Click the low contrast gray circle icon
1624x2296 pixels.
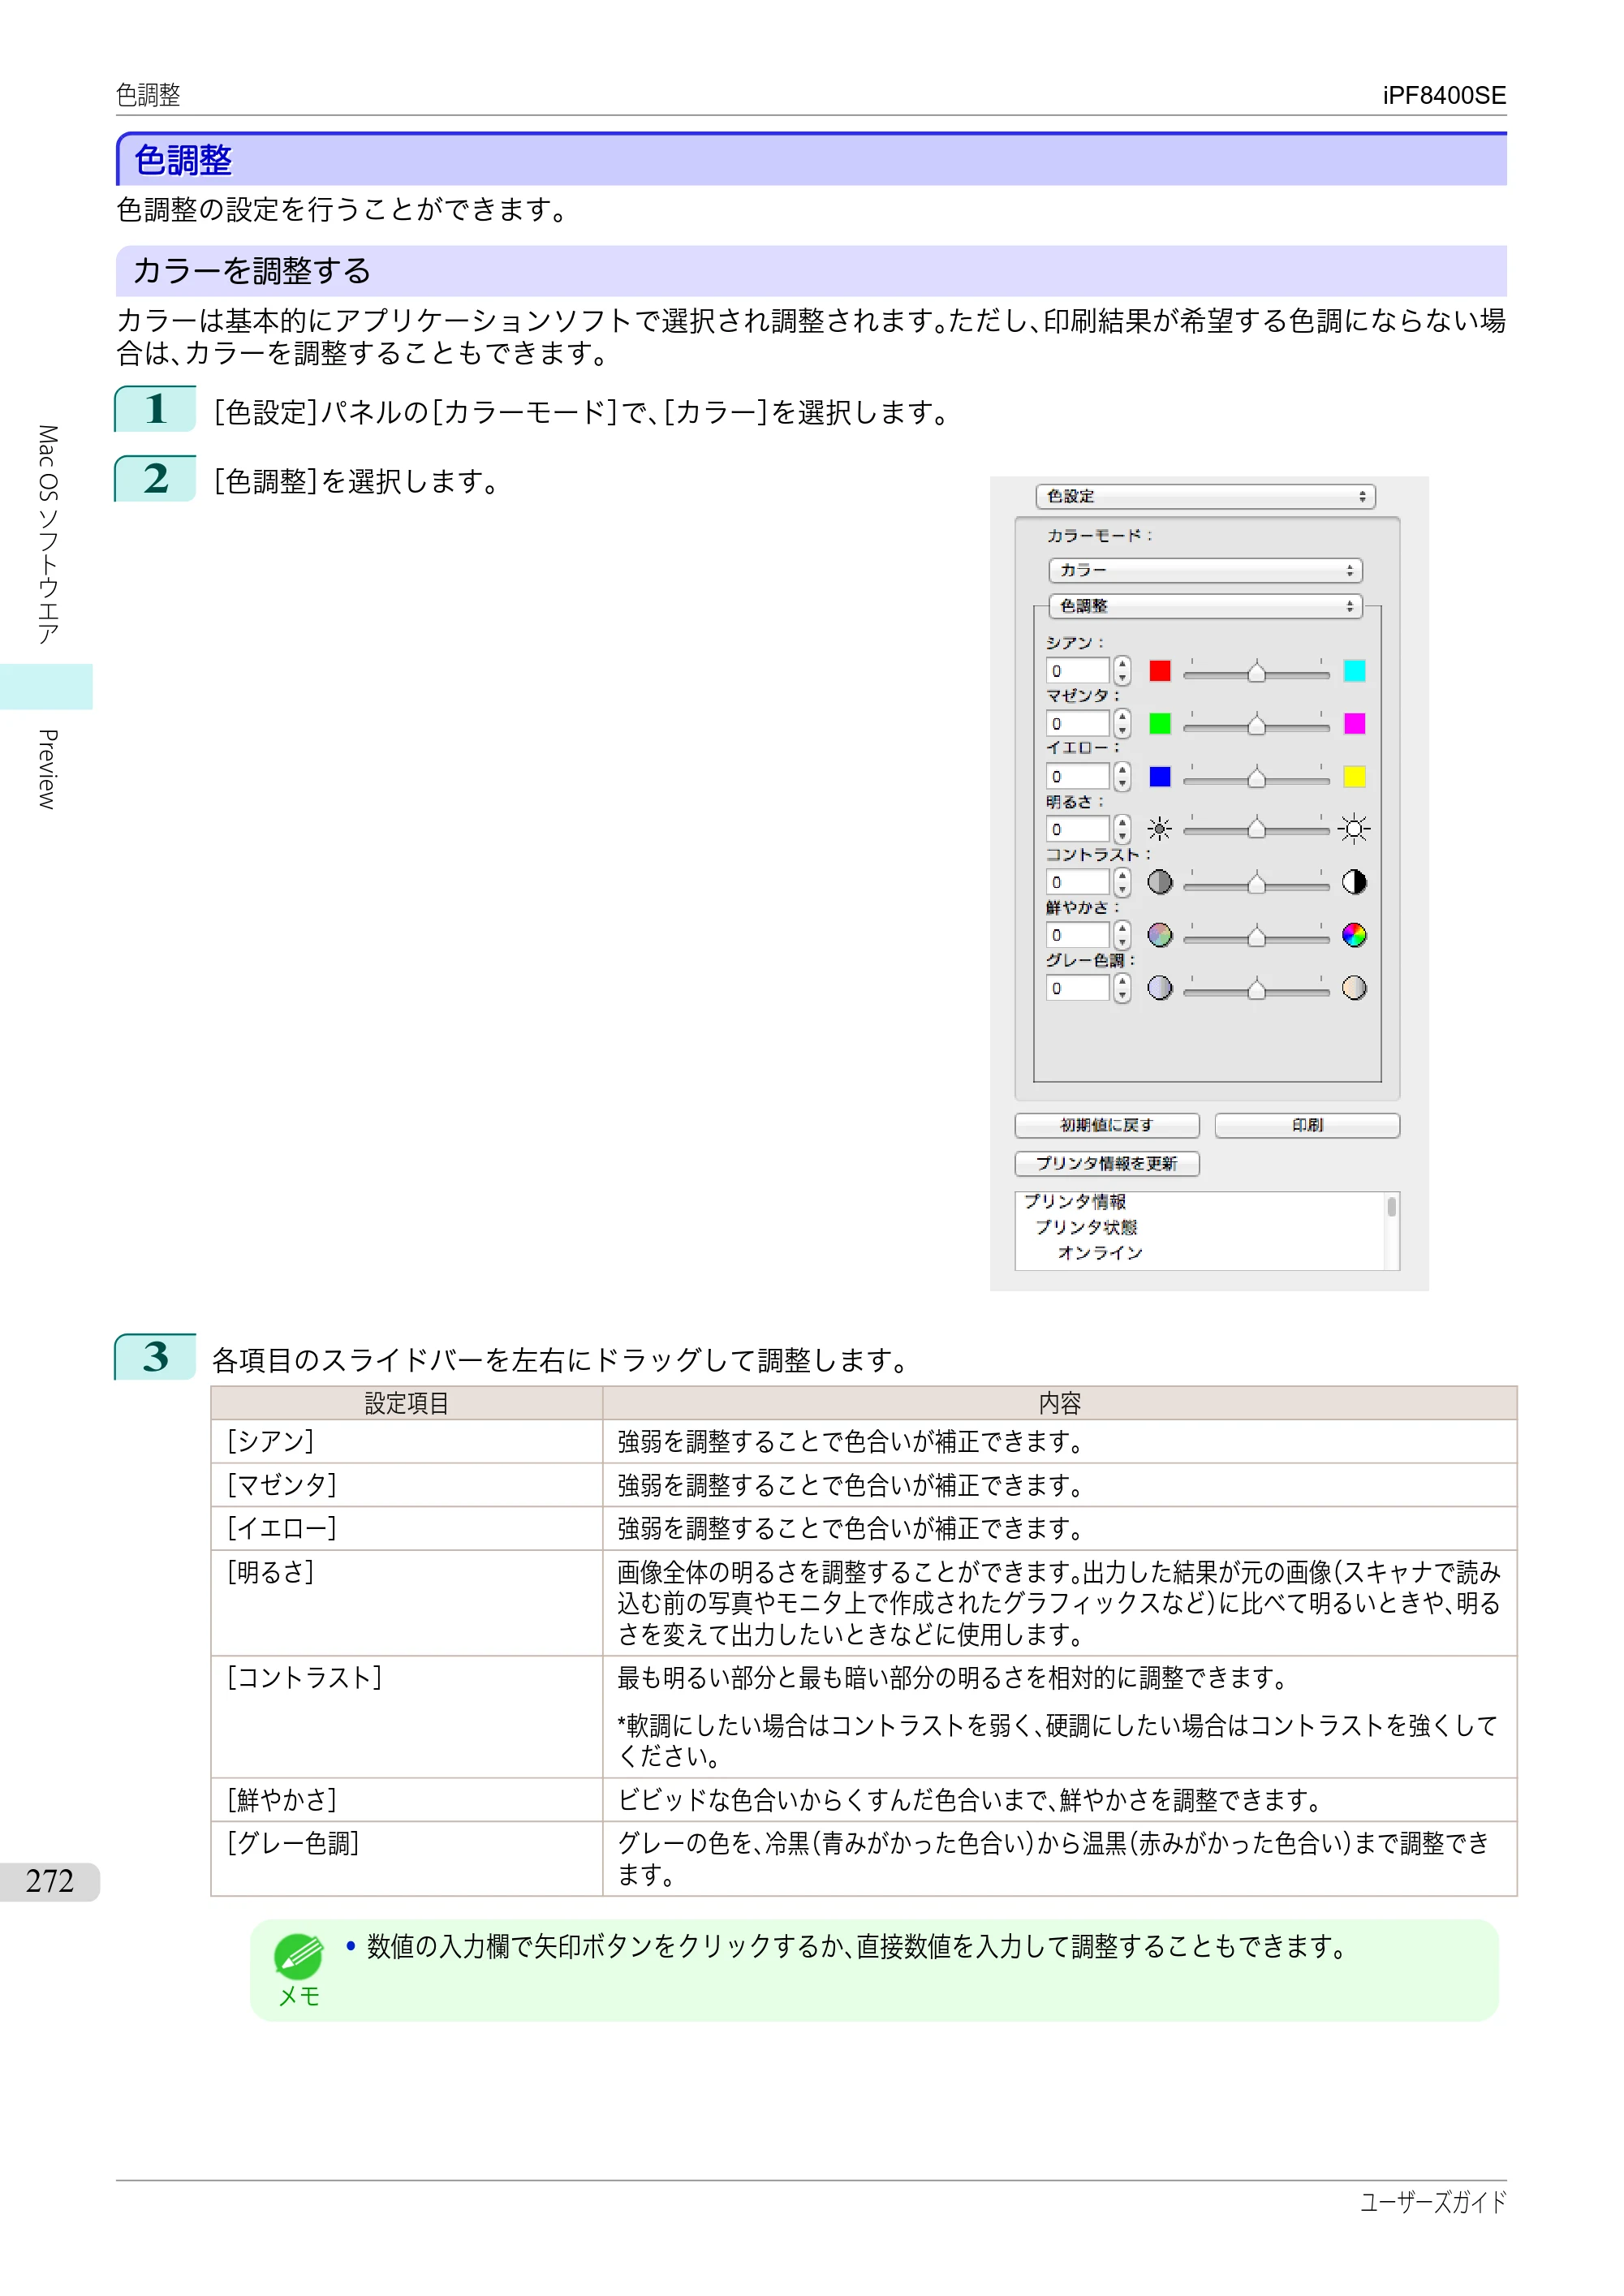pos(1160,882)
